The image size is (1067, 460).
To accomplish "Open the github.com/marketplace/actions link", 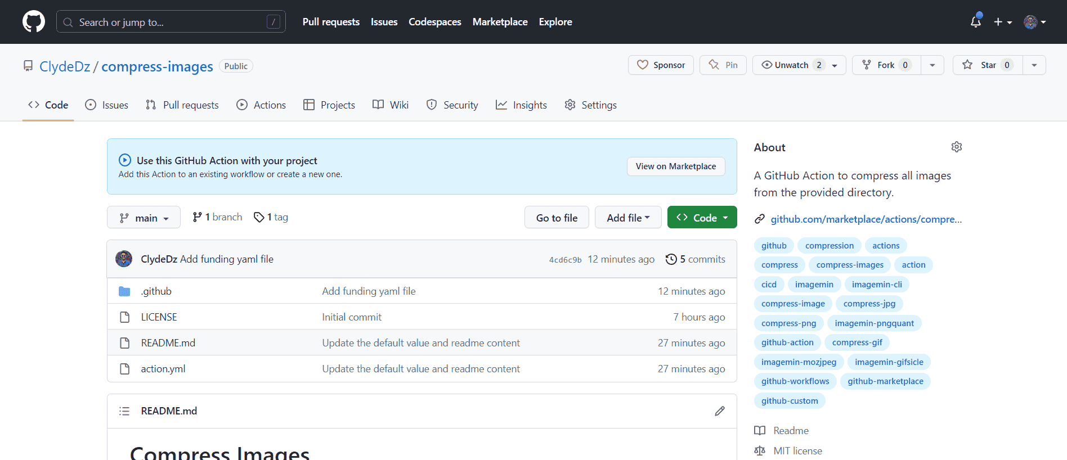I will [x=866, y=219].
